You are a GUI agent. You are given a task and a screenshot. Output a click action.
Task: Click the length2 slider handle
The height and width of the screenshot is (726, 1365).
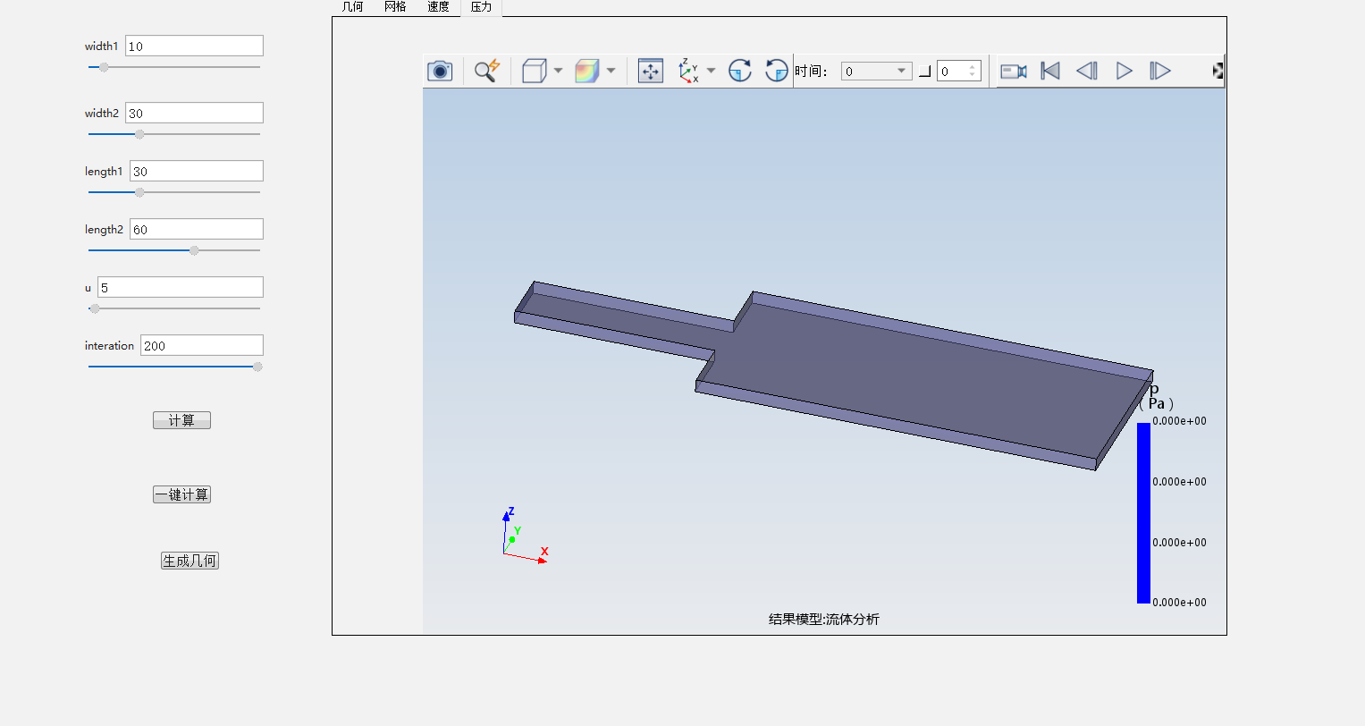pos(194,250)
